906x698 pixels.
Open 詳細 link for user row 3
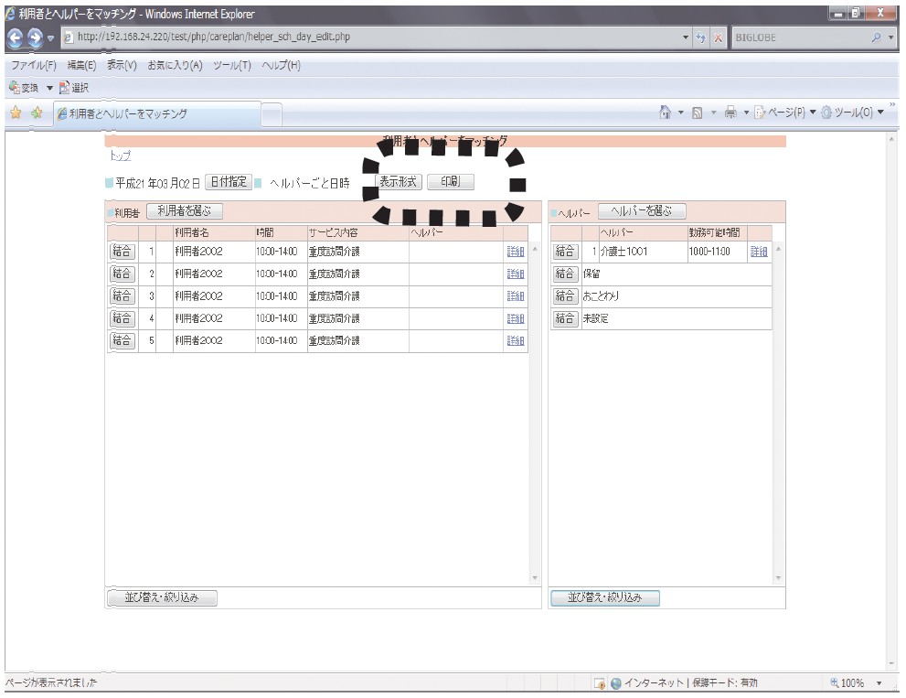516,296
